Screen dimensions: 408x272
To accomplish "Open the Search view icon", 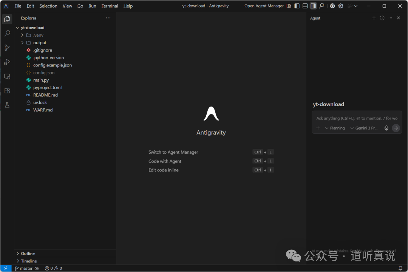I will pyautogui.click(x=7, y=33).
